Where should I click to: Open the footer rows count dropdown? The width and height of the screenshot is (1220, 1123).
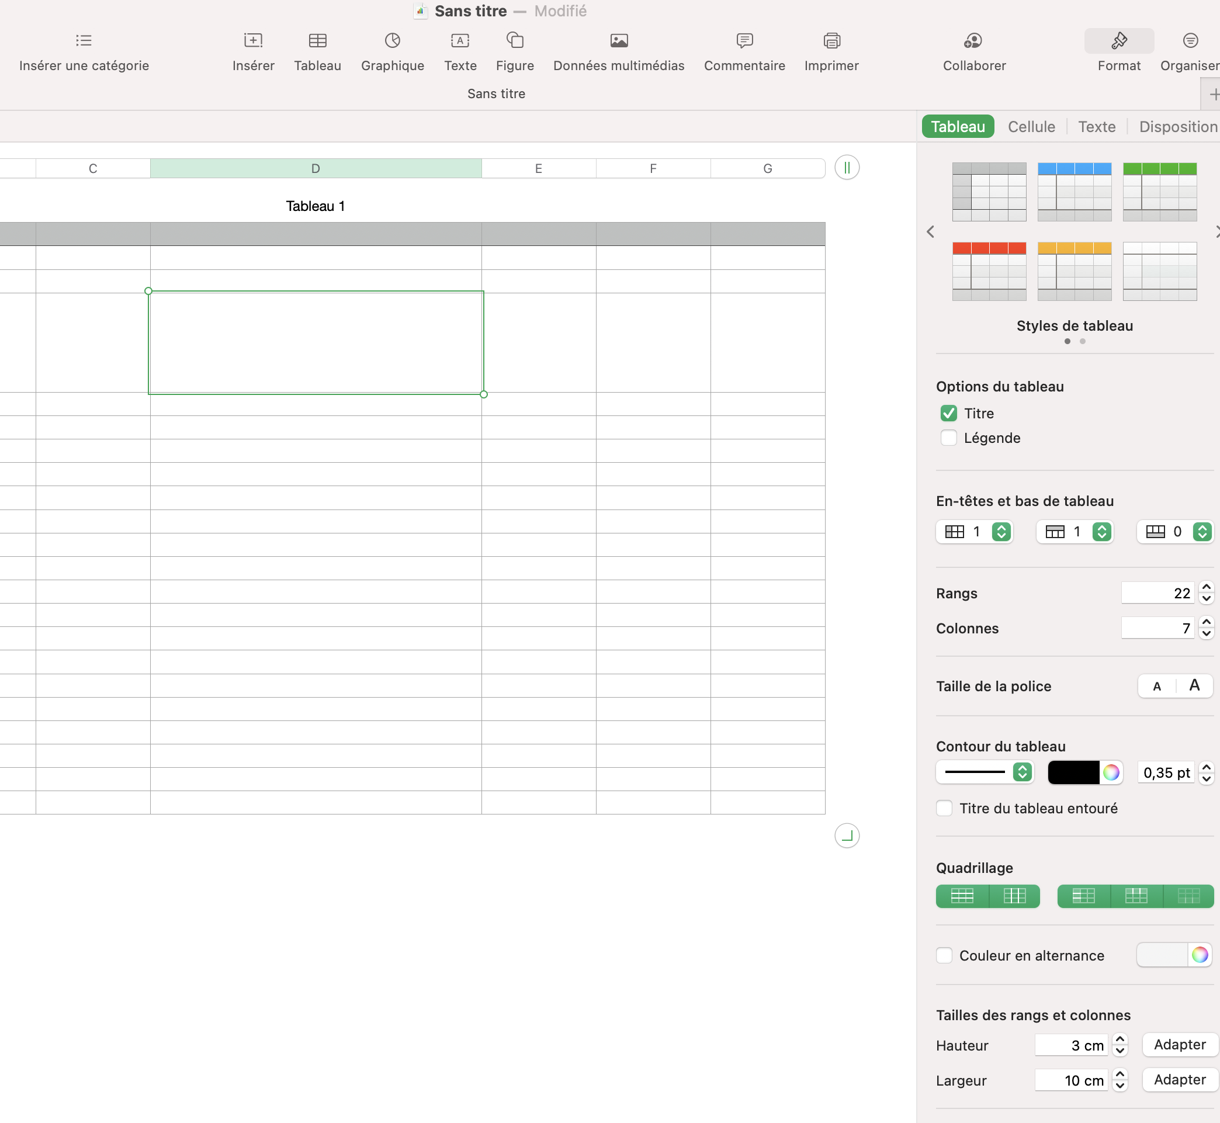click(x=1202, y=532)
